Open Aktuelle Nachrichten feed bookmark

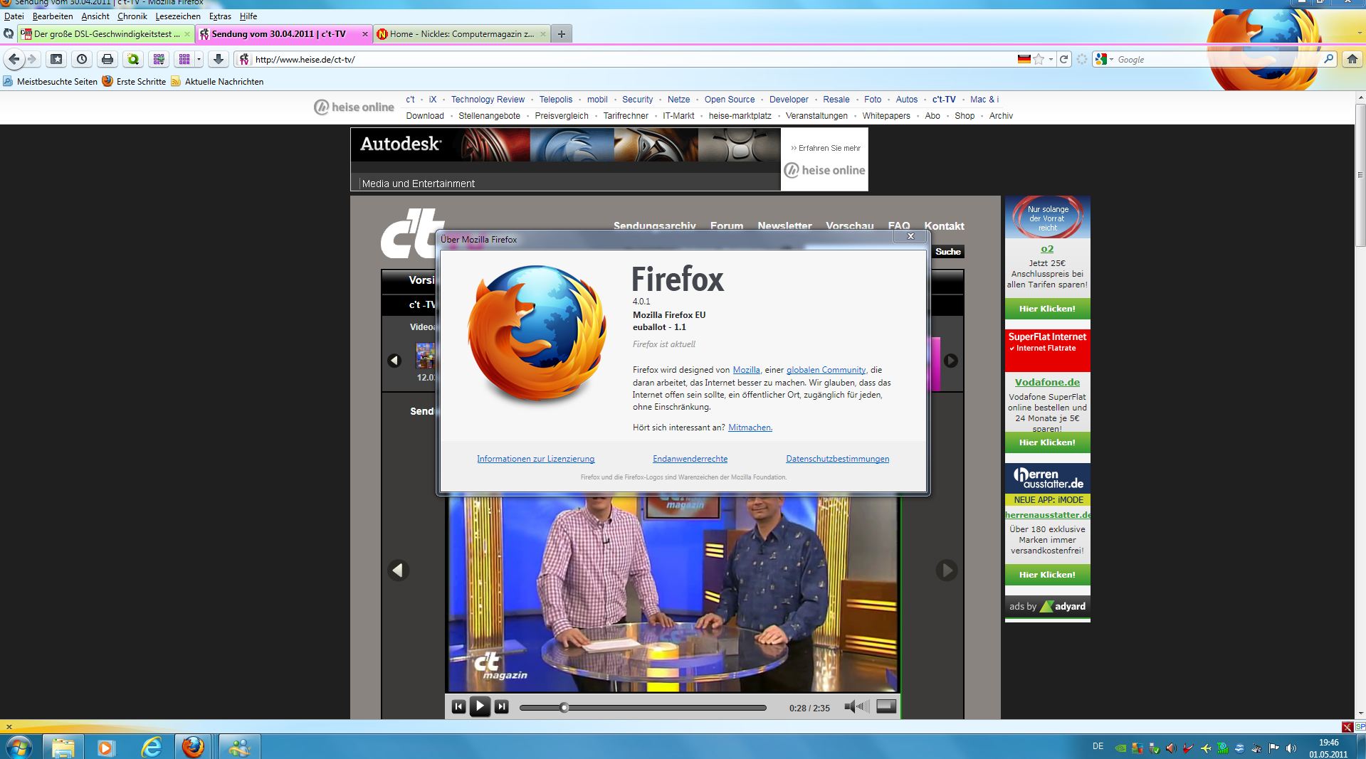tap(217, 81)
